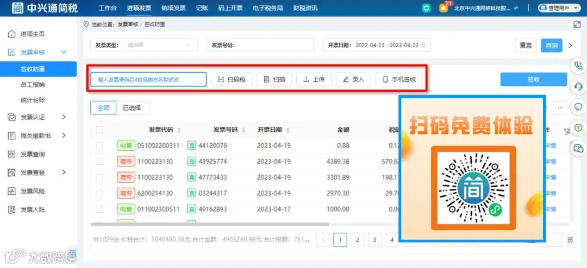This screenshot has height=268, width=587.
Task: Click the location pin breadcrumb icon
Action: coord(86,24)
